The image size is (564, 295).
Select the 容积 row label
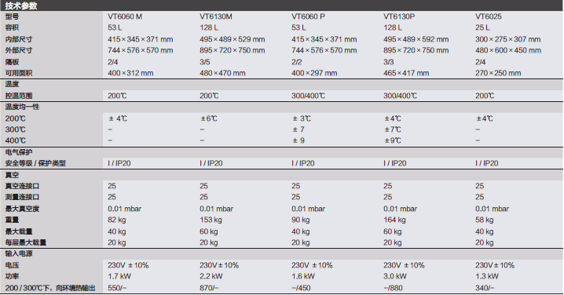[12, 27]
